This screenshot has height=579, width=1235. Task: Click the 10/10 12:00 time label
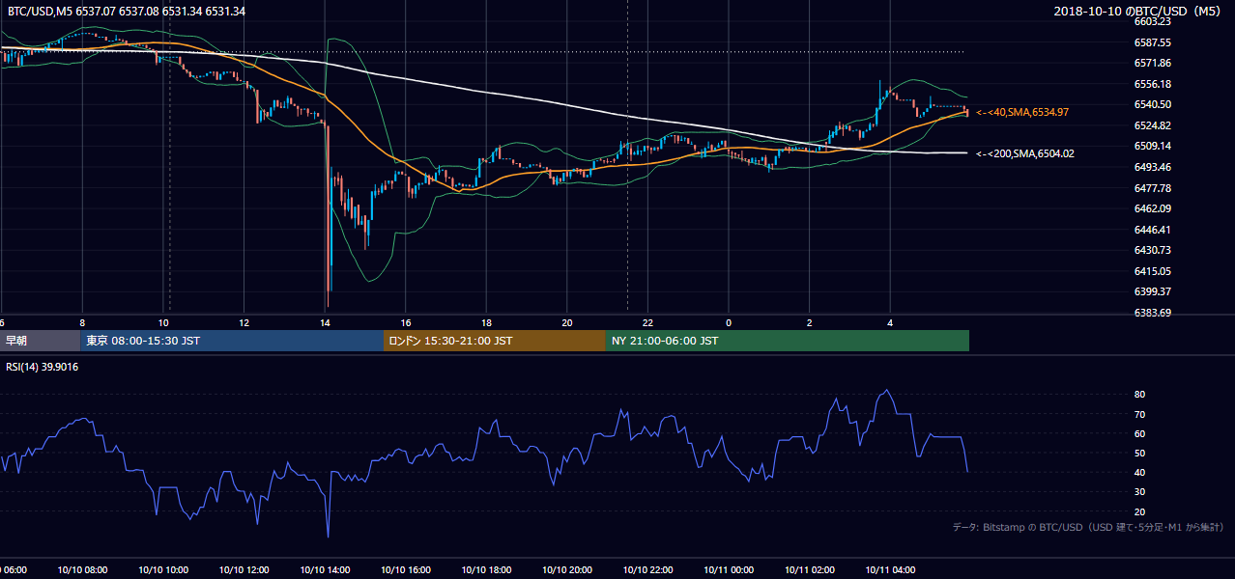pyautogui.click(x=244, y=570)
